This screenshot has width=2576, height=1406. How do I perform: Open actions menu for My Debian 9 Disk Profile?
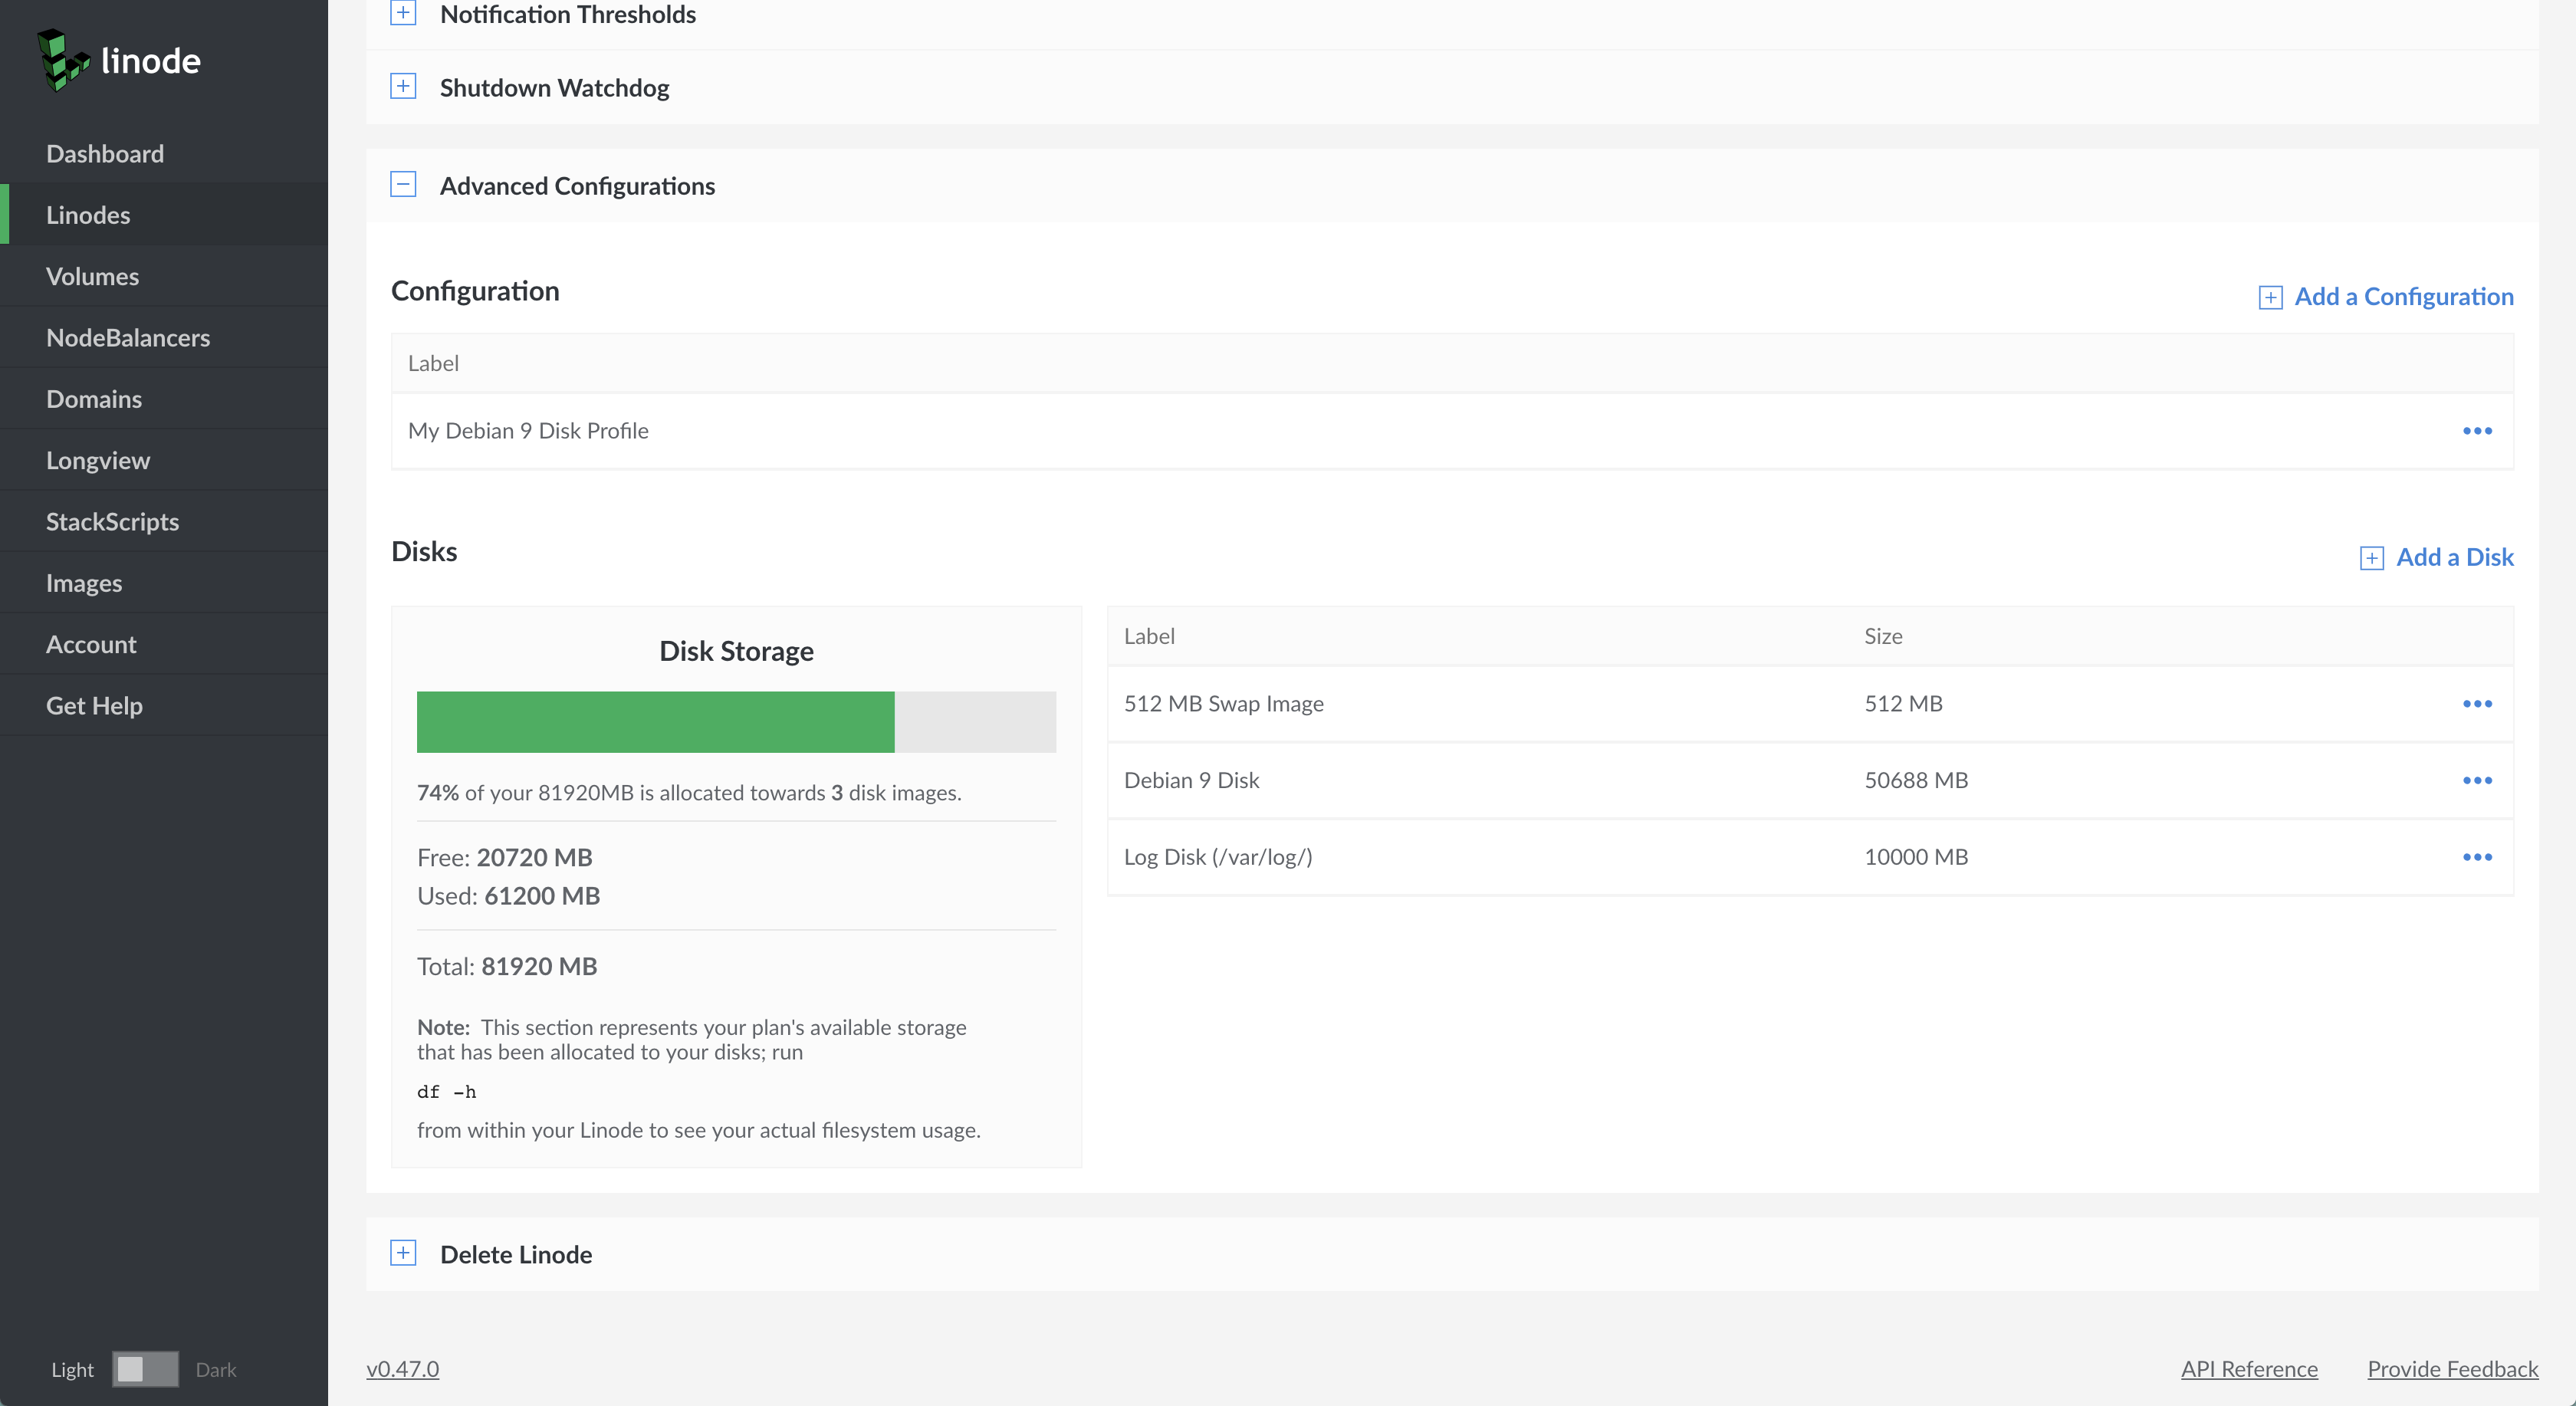coord(2476,431)
